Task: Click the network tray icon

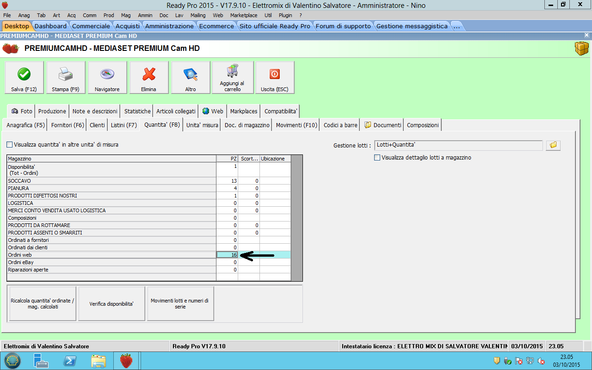Action: (530, 361)
